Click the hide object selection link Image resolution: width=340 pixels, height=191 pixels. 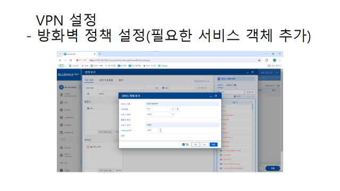point(201,81)
